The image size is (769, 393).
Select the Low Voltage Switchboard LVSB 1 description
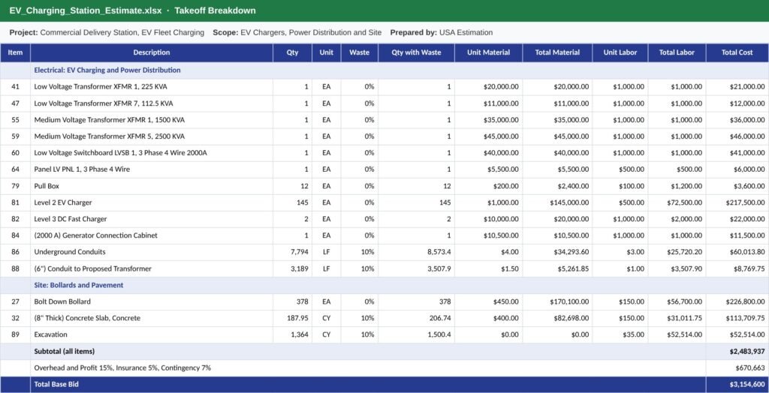tap(121, 153)
